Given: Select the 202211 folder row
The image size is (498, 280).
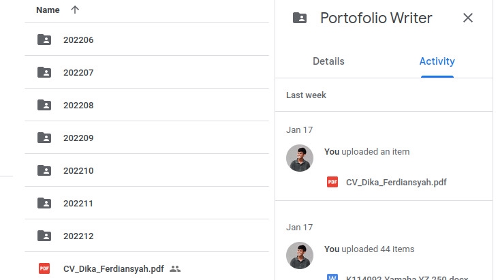Looking at the screenshot, I should (x=146, y=203).
